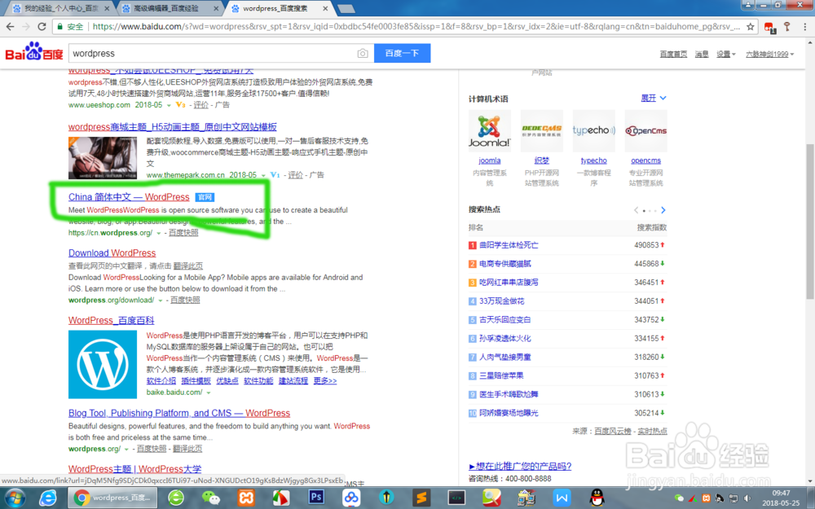Open Chrome's three-dot menu

pyautogui.click(x=804, y=27)
